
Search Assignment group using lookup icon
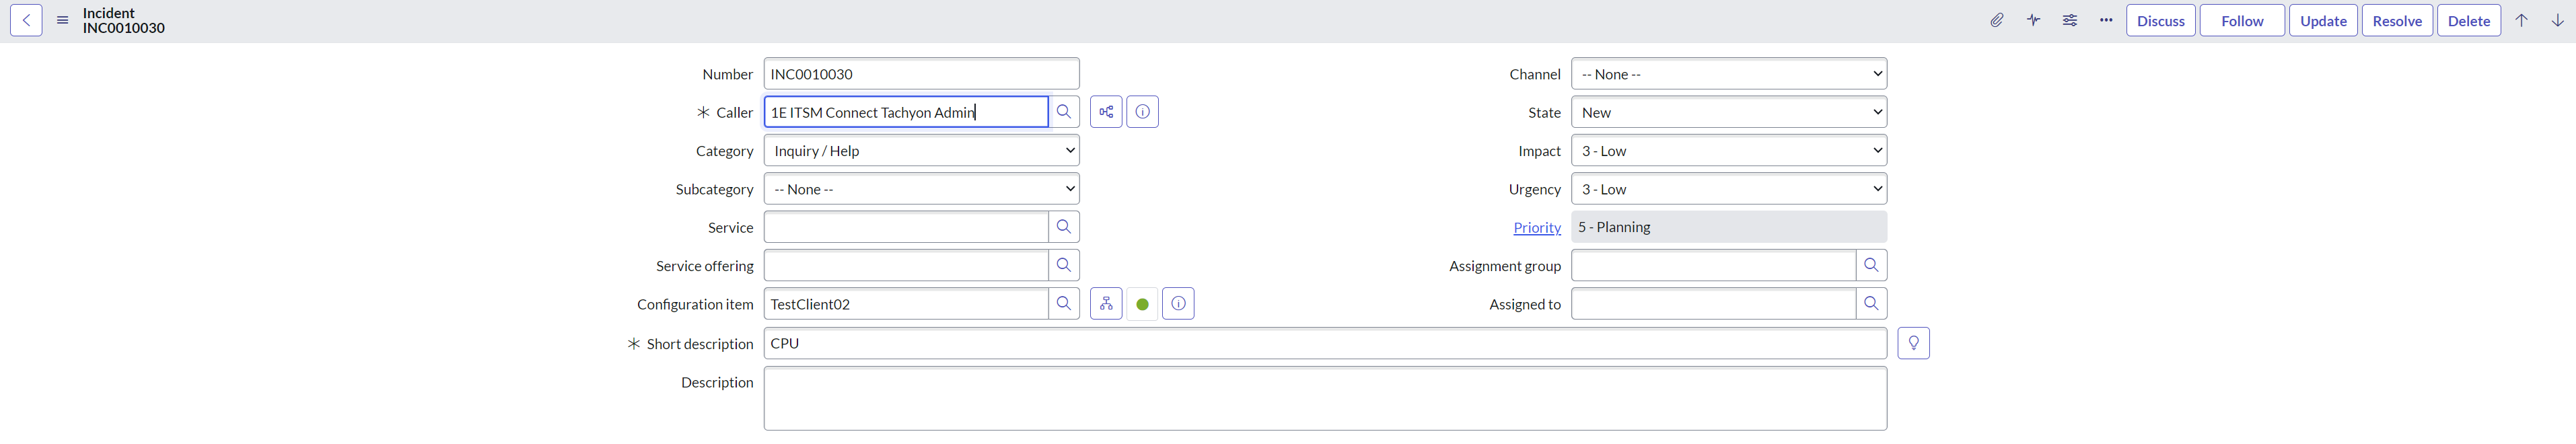click(1871, 266)
